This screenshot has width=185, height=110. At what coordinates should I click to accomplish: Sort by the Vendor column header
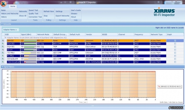pyautogui.click(x=93, y=34)
